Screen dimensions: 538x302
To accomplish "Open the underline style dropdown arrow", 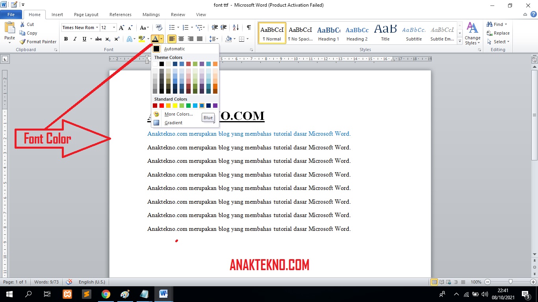I will point(91,39).
